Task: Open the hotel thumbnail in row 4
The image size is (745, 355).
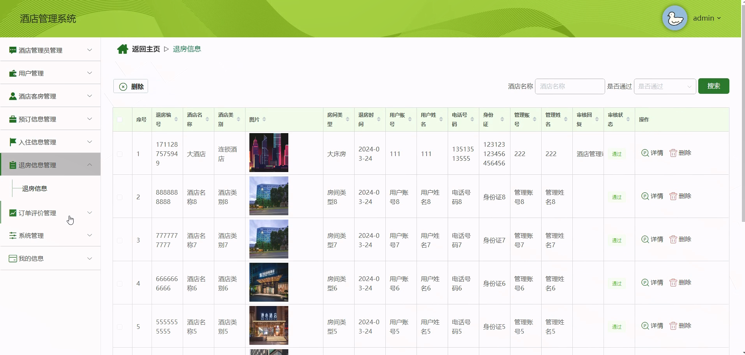Action: click(269, 282)
